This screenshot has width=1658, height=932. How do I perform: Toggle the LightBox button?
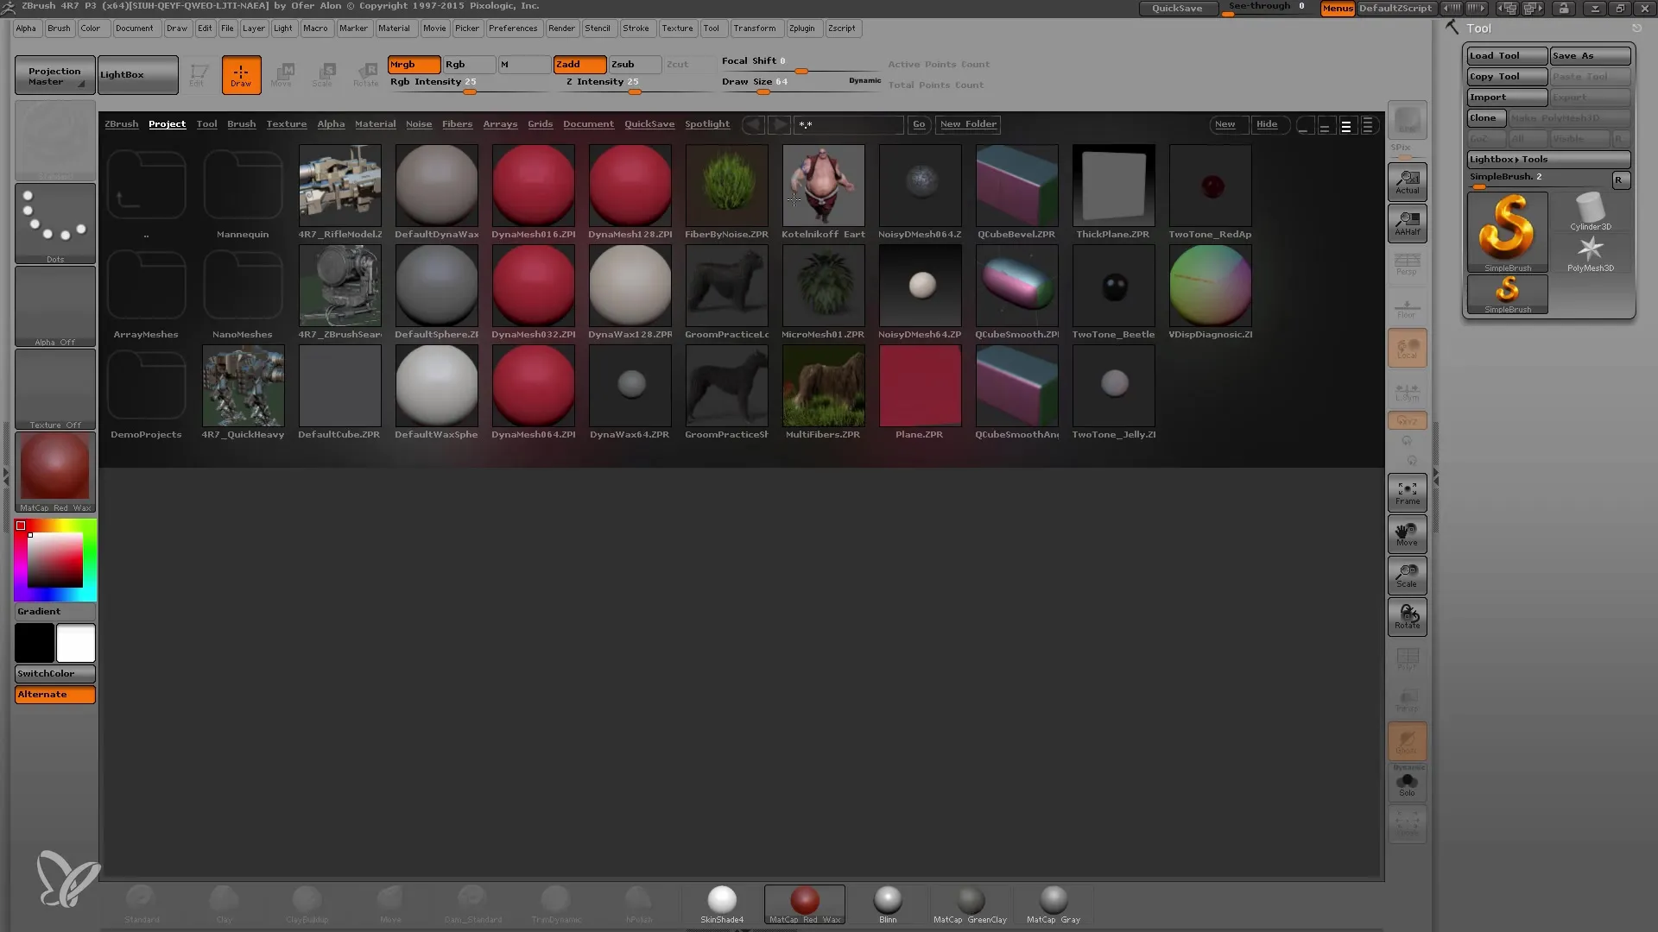(138, 75)
